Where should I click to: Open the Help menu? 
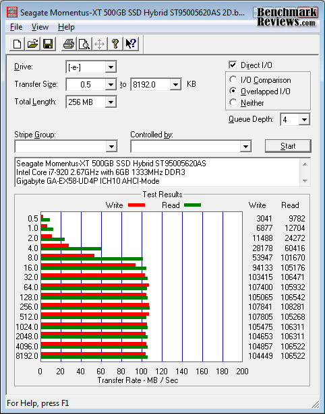(x=66, y=27)
